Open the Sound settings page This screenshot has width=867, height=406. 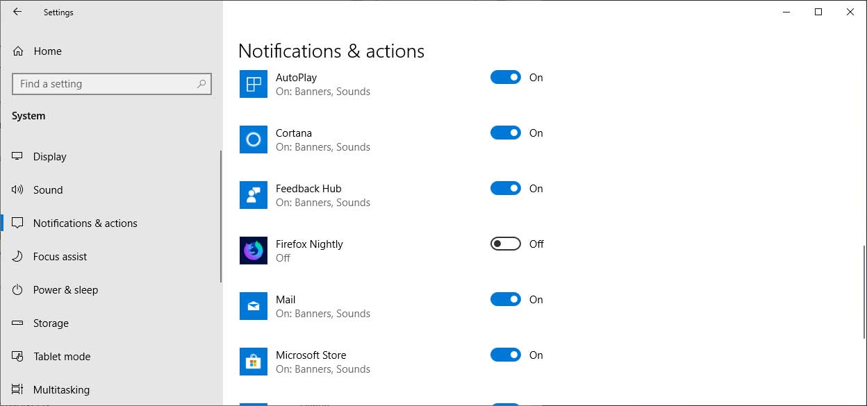click(110, 190)
